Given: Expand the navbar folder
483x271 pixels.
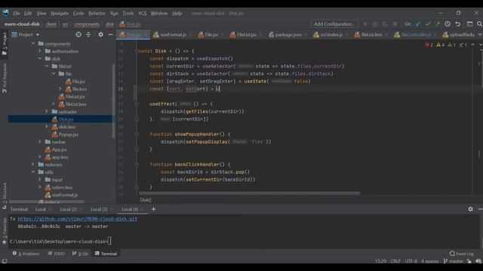Looking at the screenshot, I should [x=40, y=142].
